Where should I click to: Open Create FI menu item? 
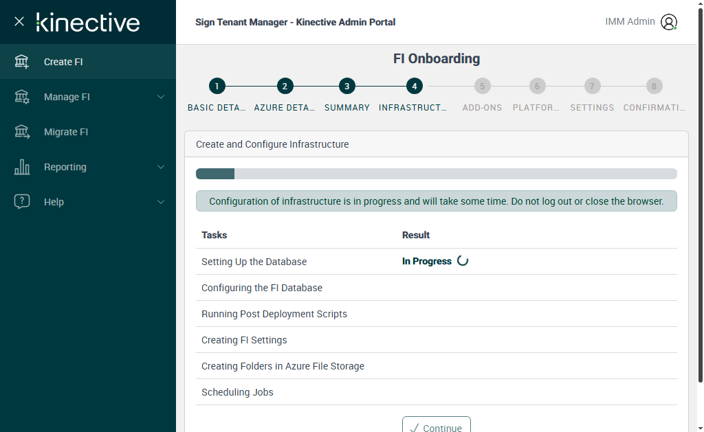click(88, 62)
